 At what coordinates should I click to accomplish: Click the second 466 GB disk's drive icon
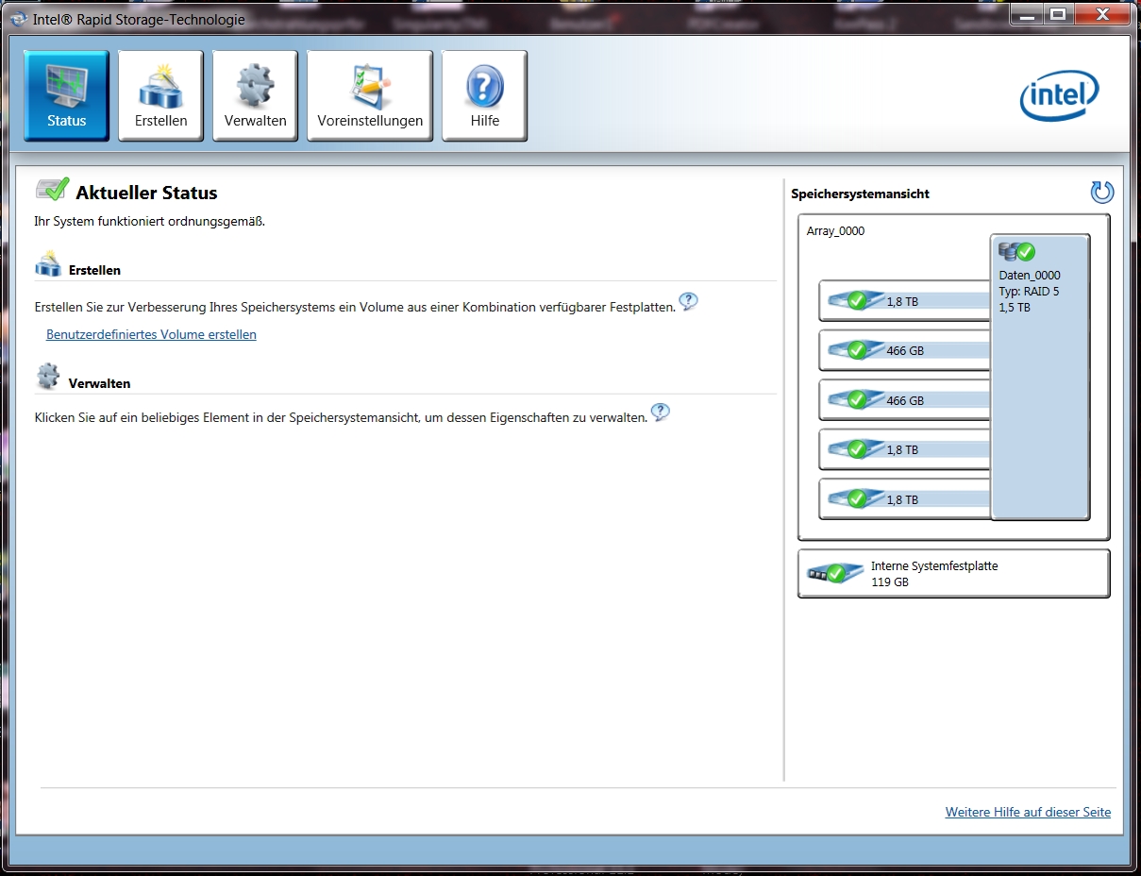pyautogui.click(x=854, y=400)
